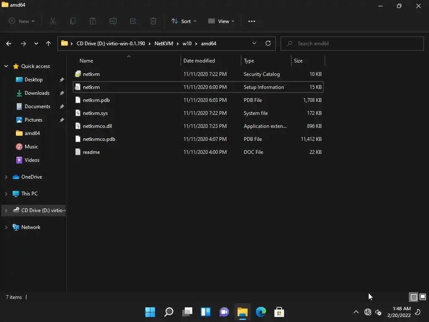Collapse the Quick access tree
Viewport: 429px width, 322px height.
click(6, 66)
